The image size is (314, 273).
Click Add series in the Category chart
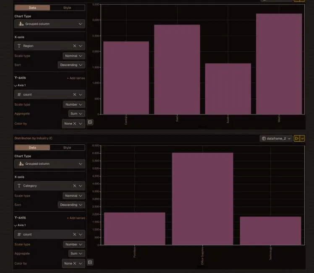[76, 218]
